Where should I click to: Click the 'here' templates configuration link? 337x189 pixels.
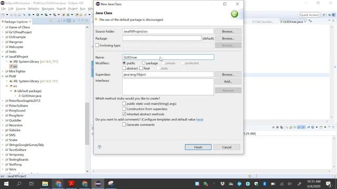pos(199,119)
